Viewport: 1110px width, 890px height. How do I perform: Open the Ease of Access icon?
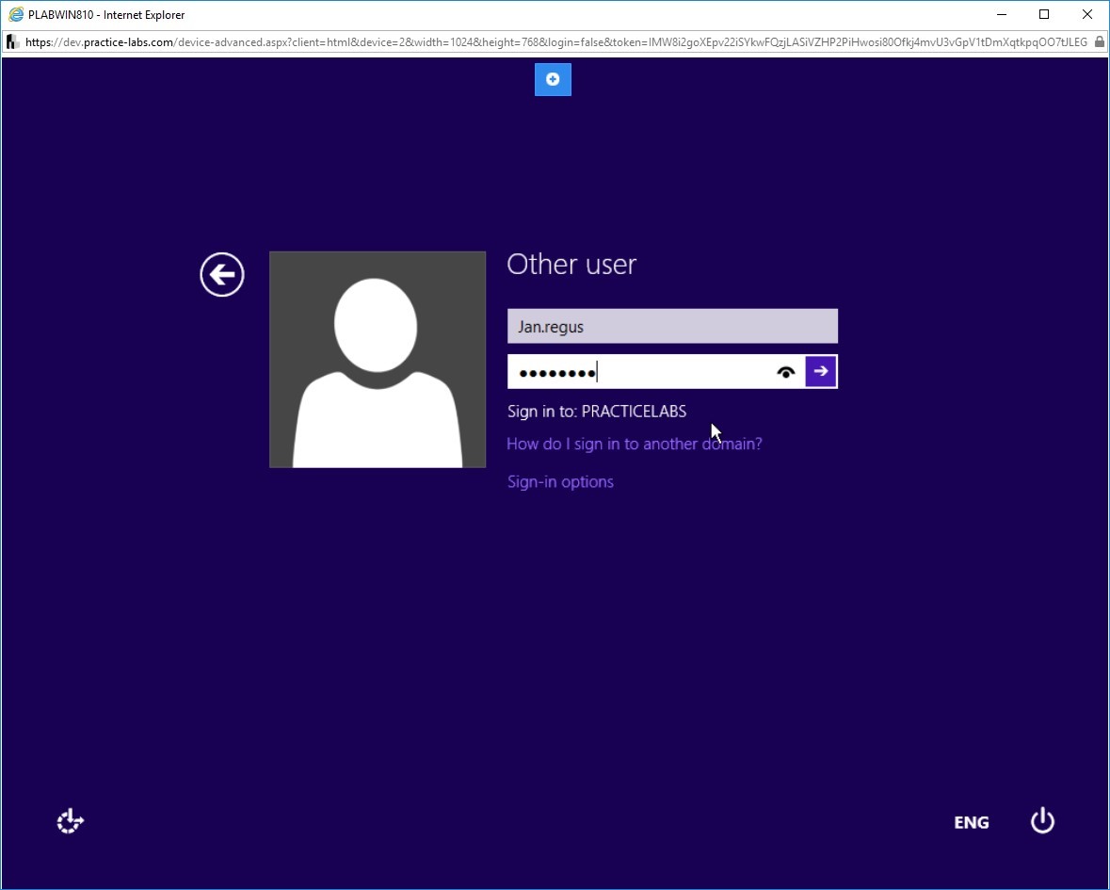coord(70,821)
